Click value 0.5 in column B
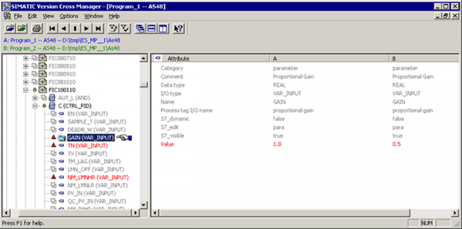The width and height of the screenshot is (462, 229). point(396,144)
